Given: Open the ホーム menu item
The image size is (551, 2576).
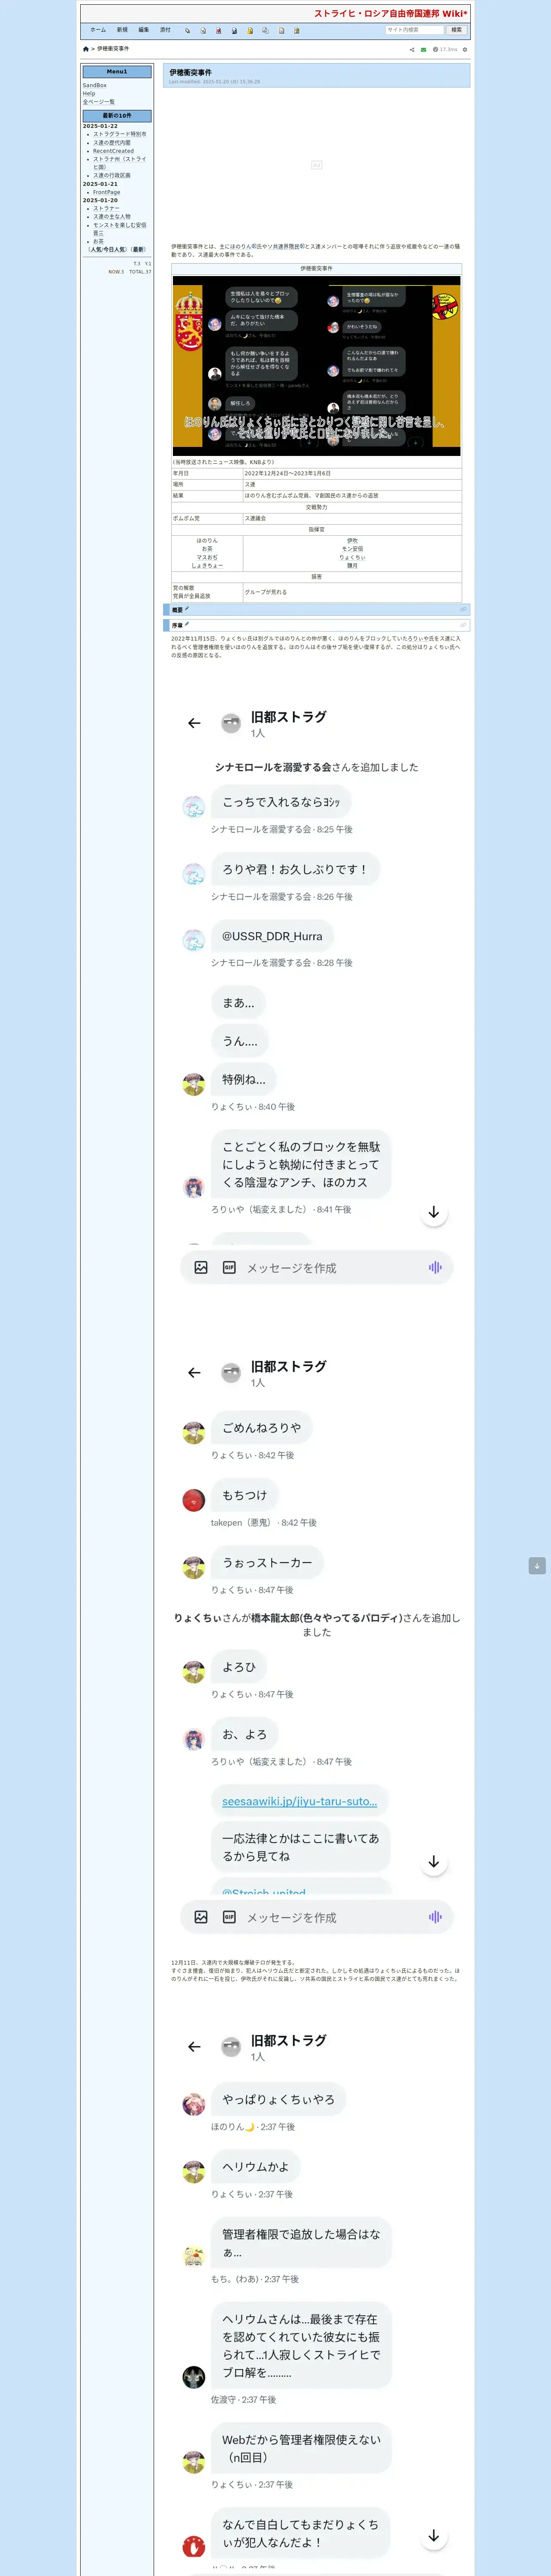Looking at the screenshot, I should (x=98, y=30).
